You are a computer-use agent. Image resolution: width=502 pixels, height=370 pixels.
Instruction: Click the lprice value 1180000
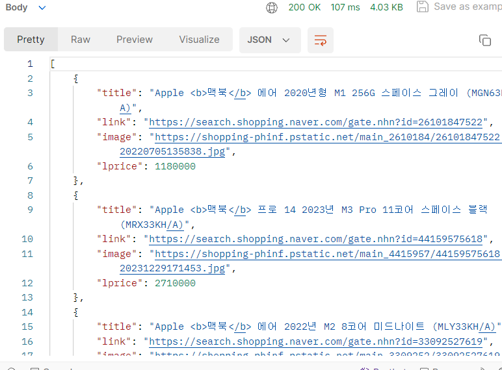pyautogui.click(x=175, y=166)
